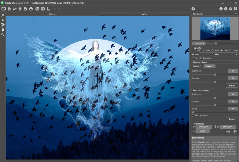This screenshot has width=239, height=162.
Task: Select the Hand pan tool
Action: (x=3, y=30)
